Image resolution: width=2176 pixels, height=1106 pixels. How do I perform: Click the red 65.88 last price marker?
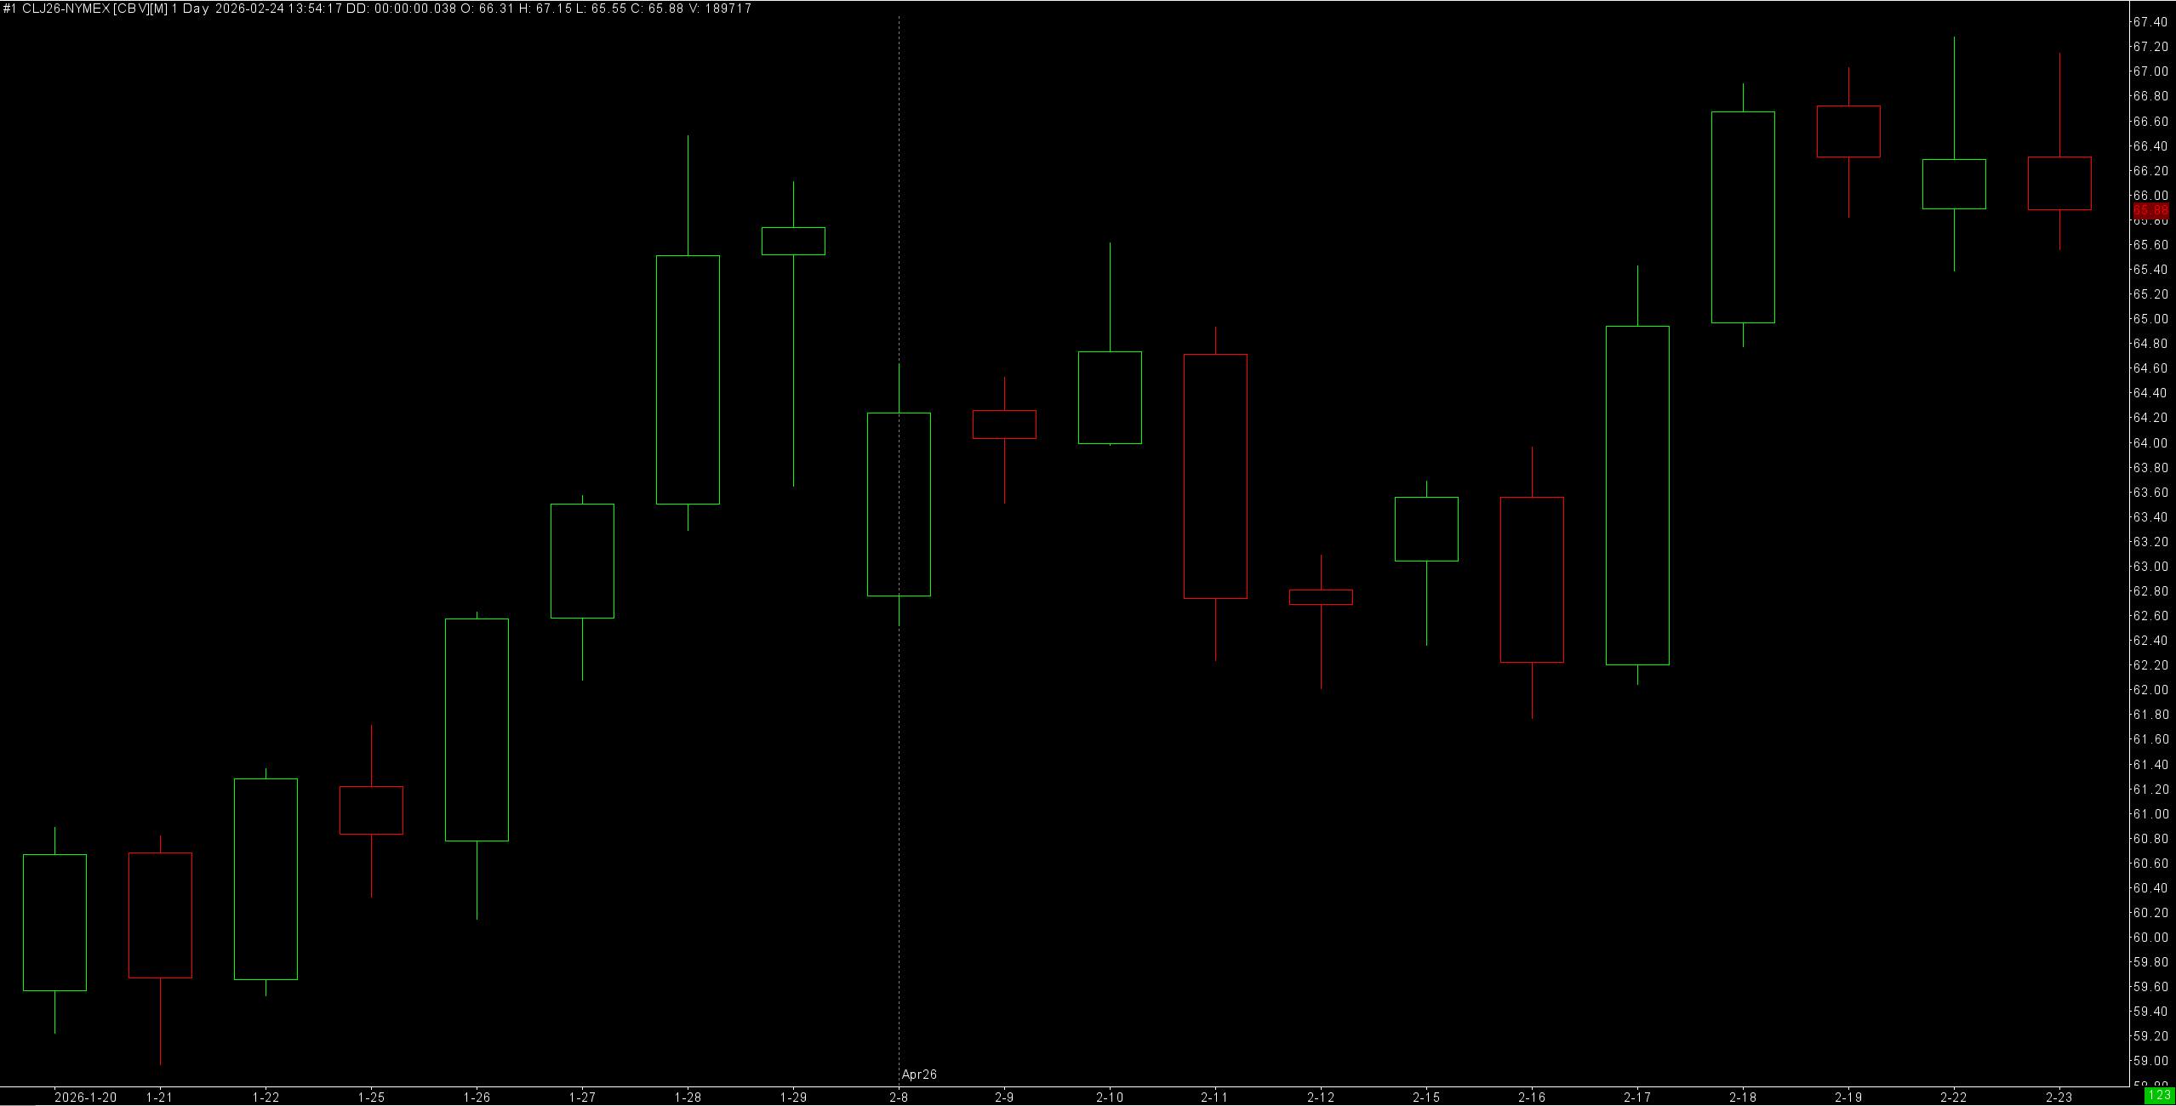(2151, 210)
